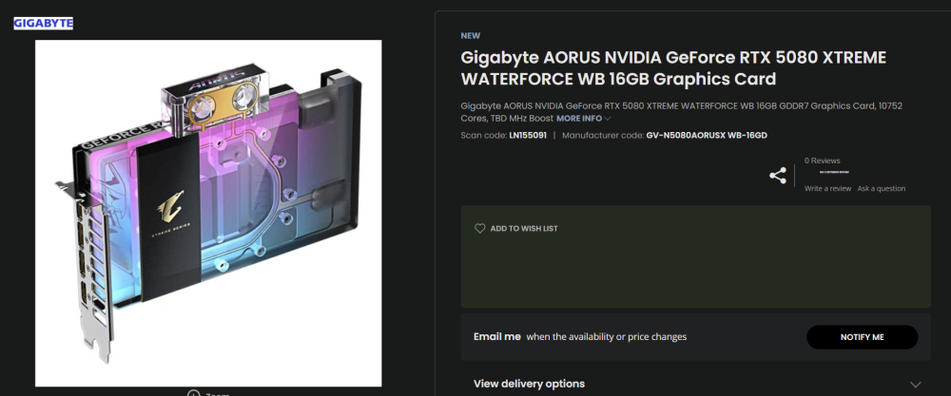This screenshot has width=951, height=396.
Task: Open the View delivery options section title
Action: point(529,384)
